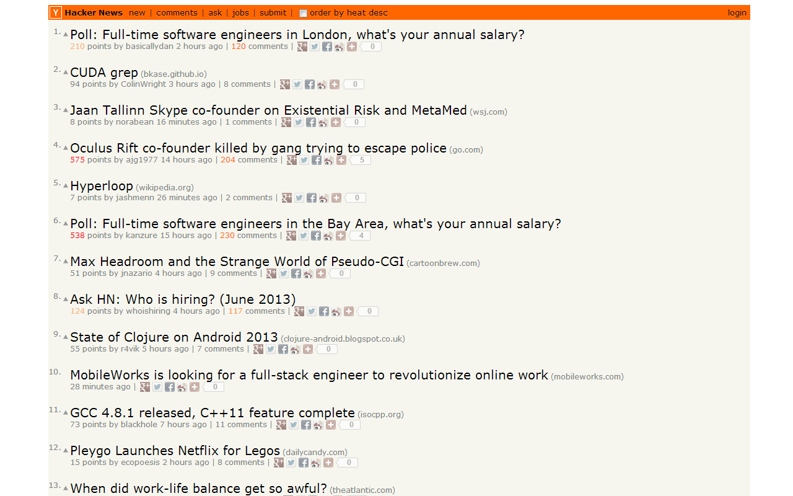Open 230 comments on Bay Area poll

(248, 236)
